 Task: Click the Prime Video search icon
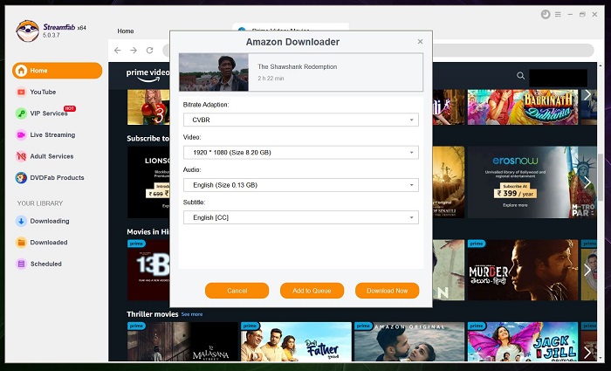click(520, 76)
